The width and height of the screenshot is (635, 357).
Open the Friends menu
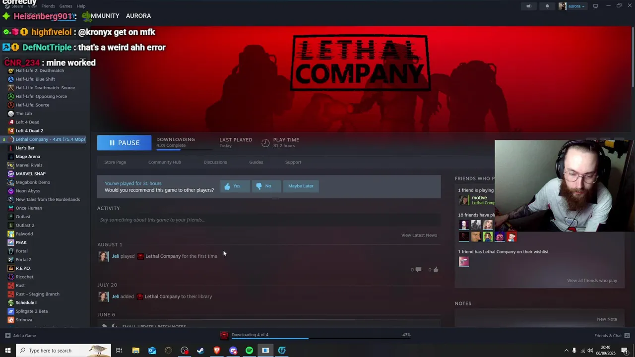[48, 6]
